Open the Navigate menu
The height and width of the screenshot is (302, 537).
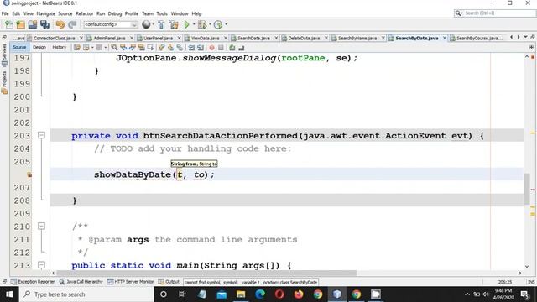(x=45, y=13)
